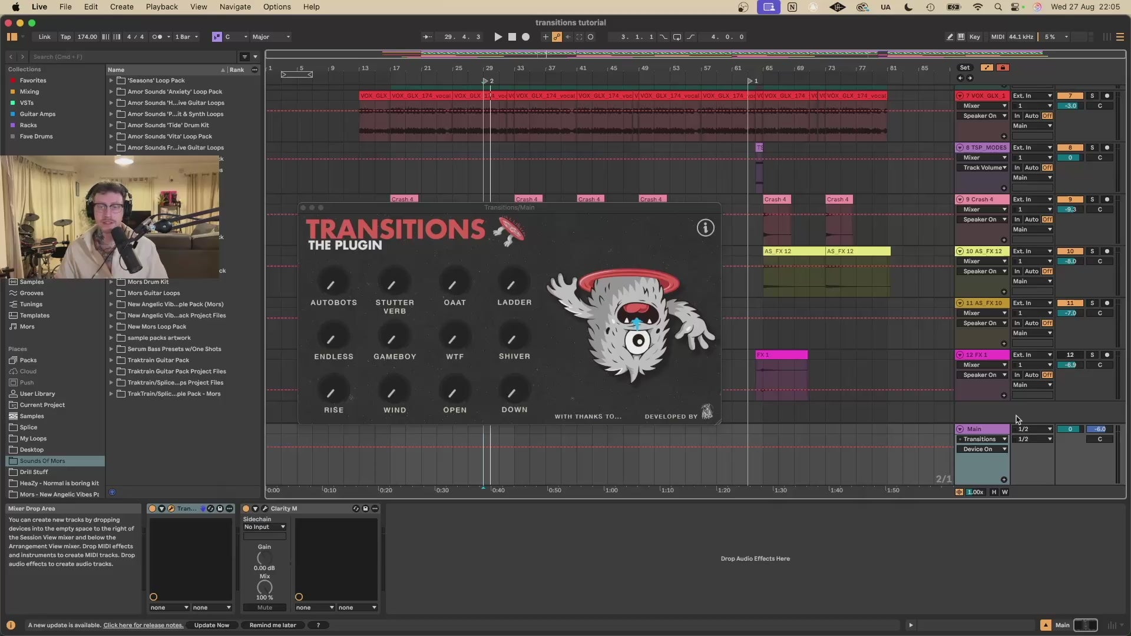Viewport: 1131px width, 636px height.
Task: Open the release notes link
Action: pyautogui.click(x=143, y=625)
